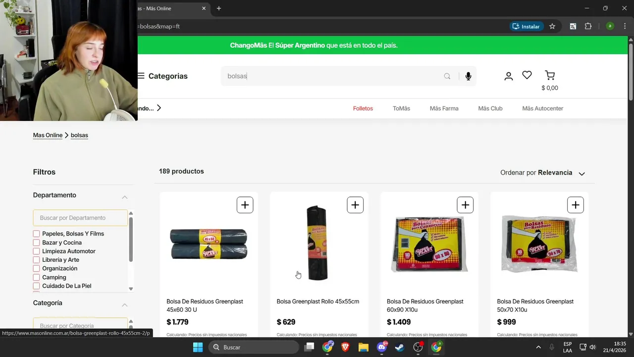Add Bolsa De Residuos 50x70 to cart
634x357 pixels.
[576, 205]
